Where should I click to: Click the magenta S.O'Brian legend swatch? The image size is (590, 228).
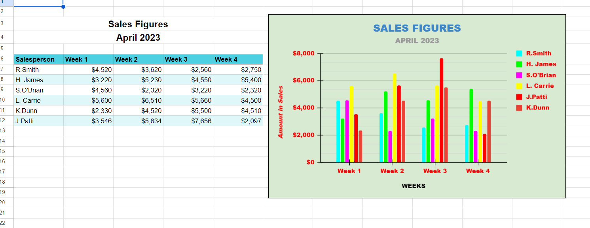[x=519, y=75]
